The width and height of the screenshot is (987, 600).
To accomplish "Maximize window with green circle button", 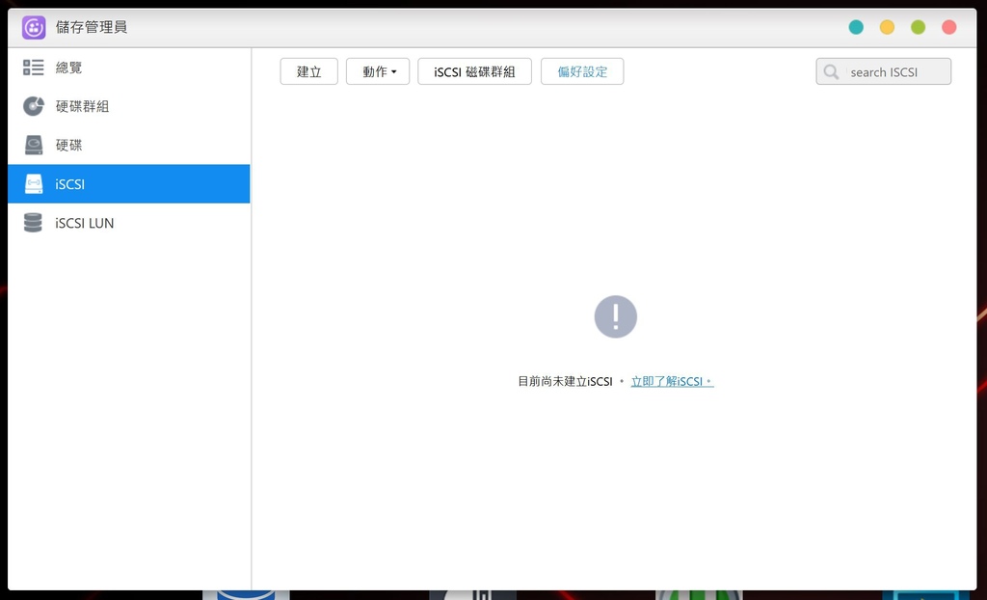I will click(x=919, y=27).
